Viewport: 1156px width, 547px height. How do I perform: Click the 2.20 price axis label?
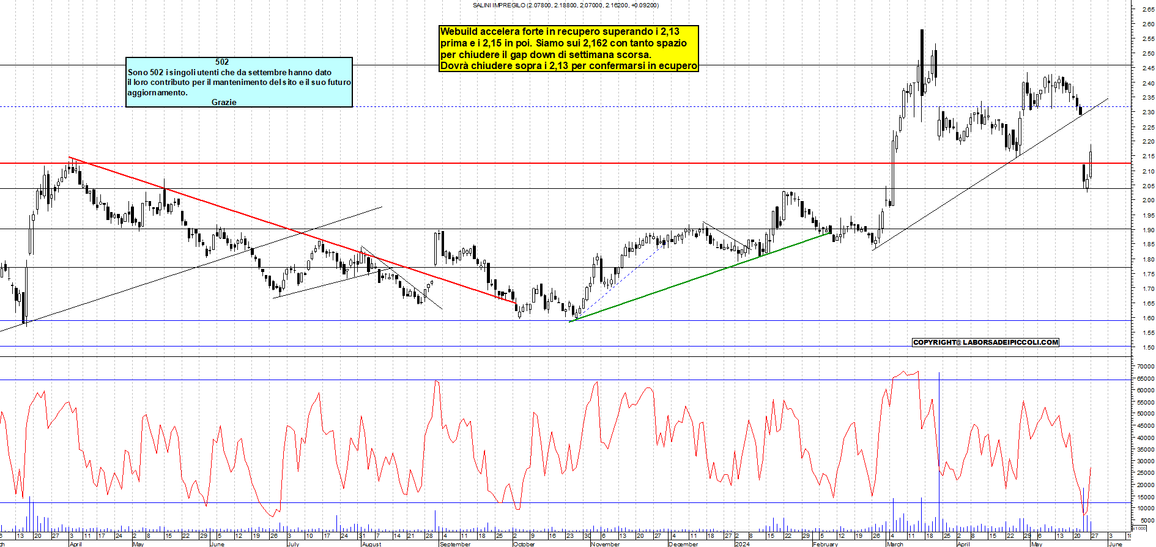(x=1148, y=142)
